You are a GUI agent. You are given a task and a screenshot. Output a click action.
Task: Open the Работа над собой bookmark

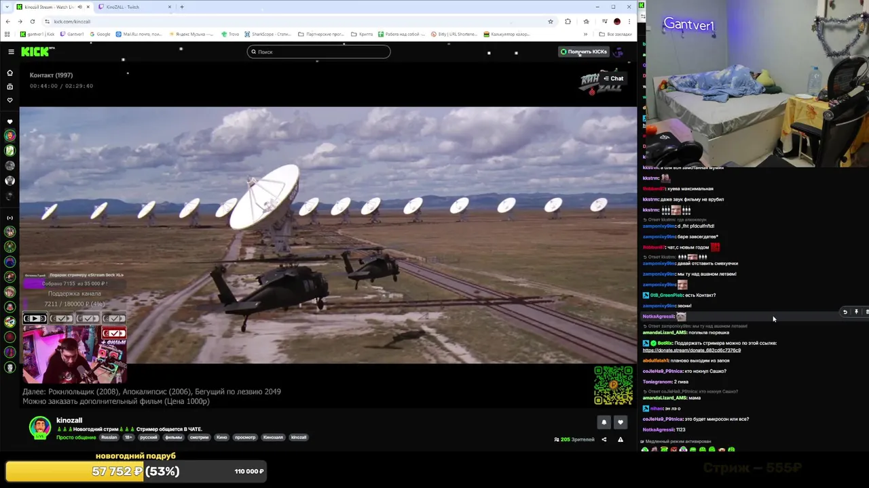[x=401, y=34]
